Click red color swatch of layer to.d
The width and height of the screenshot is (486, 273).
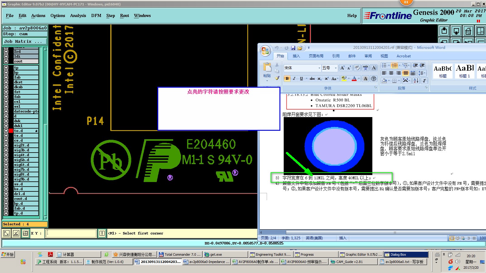(11, 131)
